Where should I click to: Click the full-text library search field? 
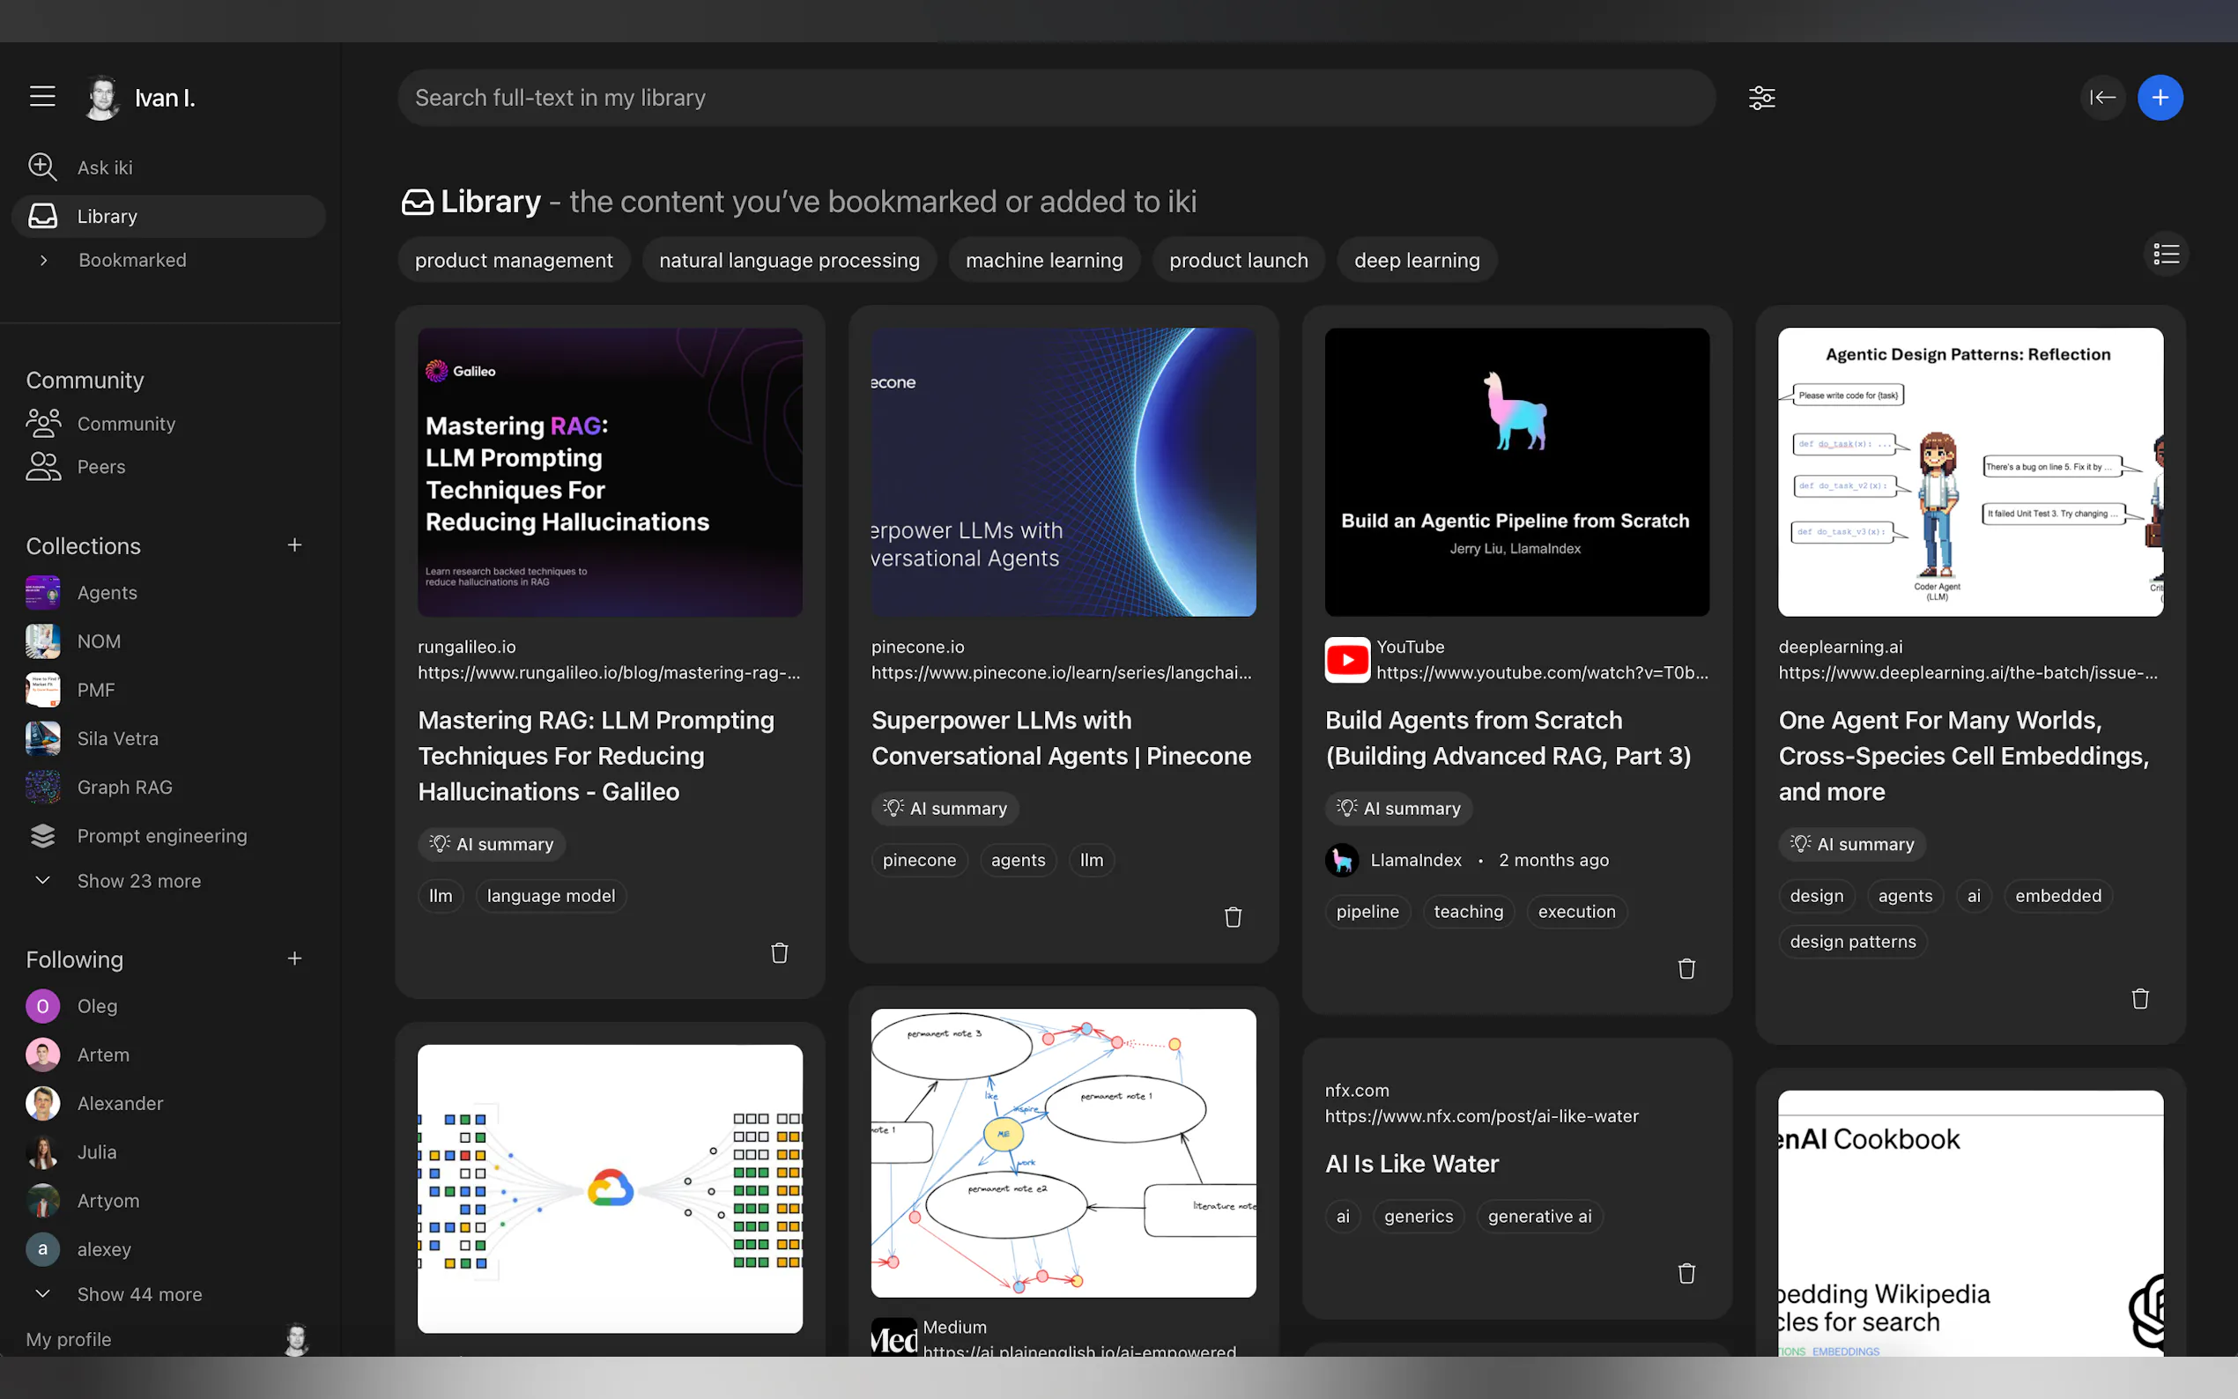pos(1055,98)
